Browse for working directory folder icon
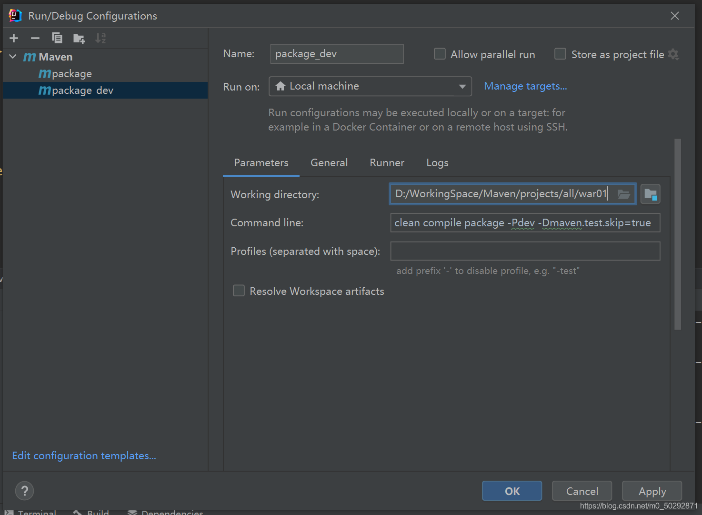Viewport: 702px width, 515px height. click(x=624, y=194)
